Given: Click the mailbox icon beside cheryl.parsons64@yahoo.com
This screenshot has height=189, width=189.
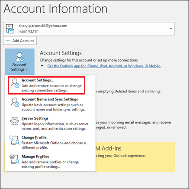Looking at the screenshot, I should coord(10,29).
